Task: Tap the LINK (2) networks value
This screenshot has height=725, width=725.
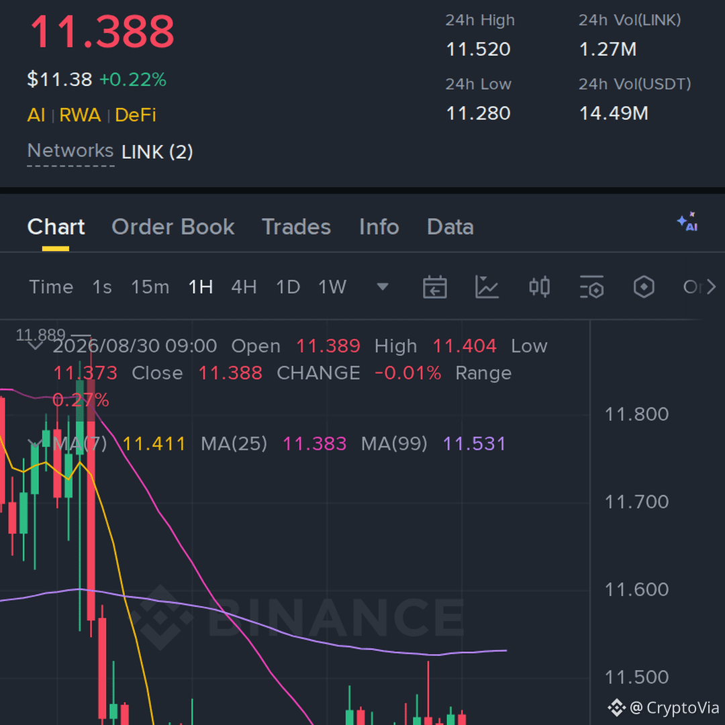Action: 157,152
